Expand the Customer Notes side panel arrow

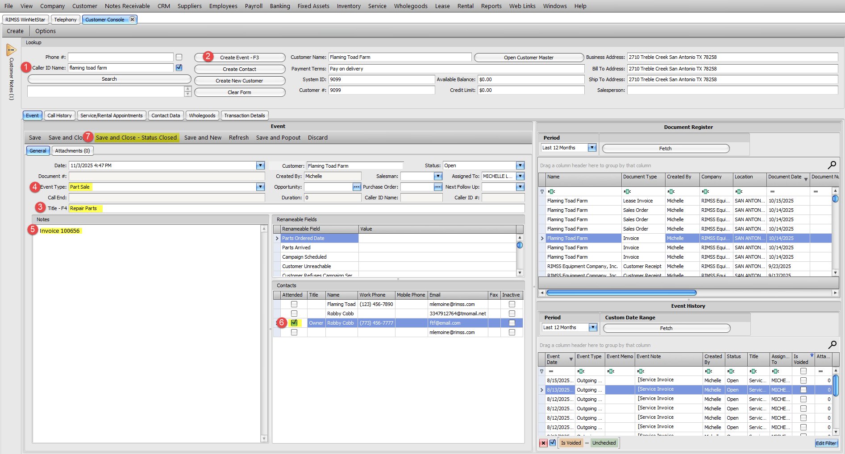(11, 50)
